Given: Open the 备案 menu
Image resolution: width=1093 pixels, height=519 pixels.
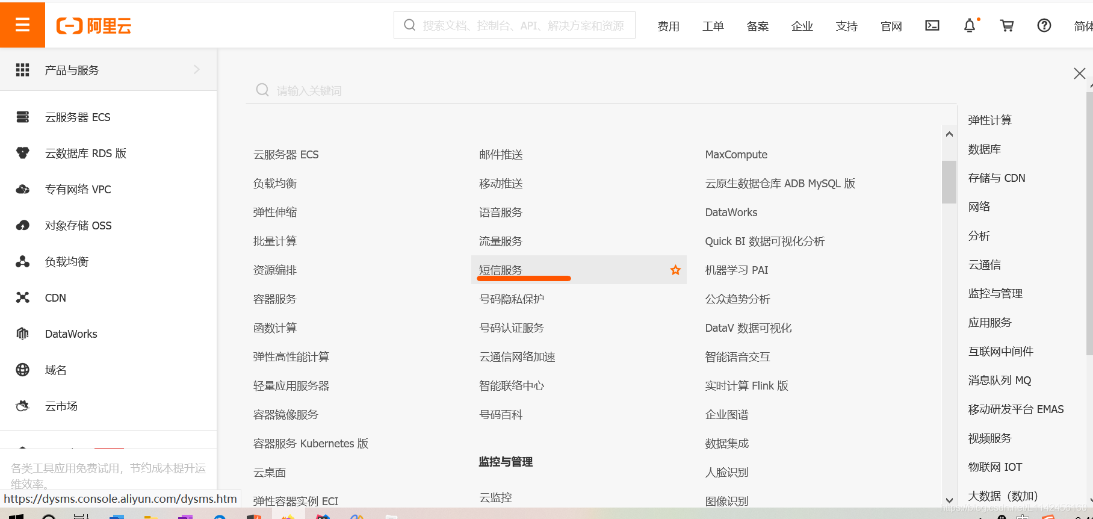Looking at the screenshot, I should [757, 26].
